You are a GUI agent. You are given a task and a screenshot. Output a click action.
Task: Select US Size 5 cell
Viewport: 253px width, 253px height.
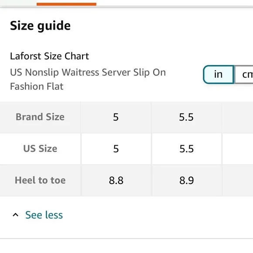(116, 149)
